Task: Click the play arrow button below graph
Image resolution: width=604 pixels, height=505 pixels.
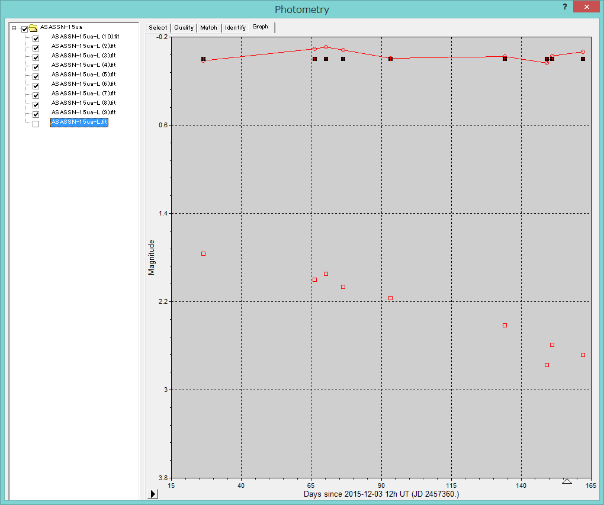Action: (x=153, y=494)
